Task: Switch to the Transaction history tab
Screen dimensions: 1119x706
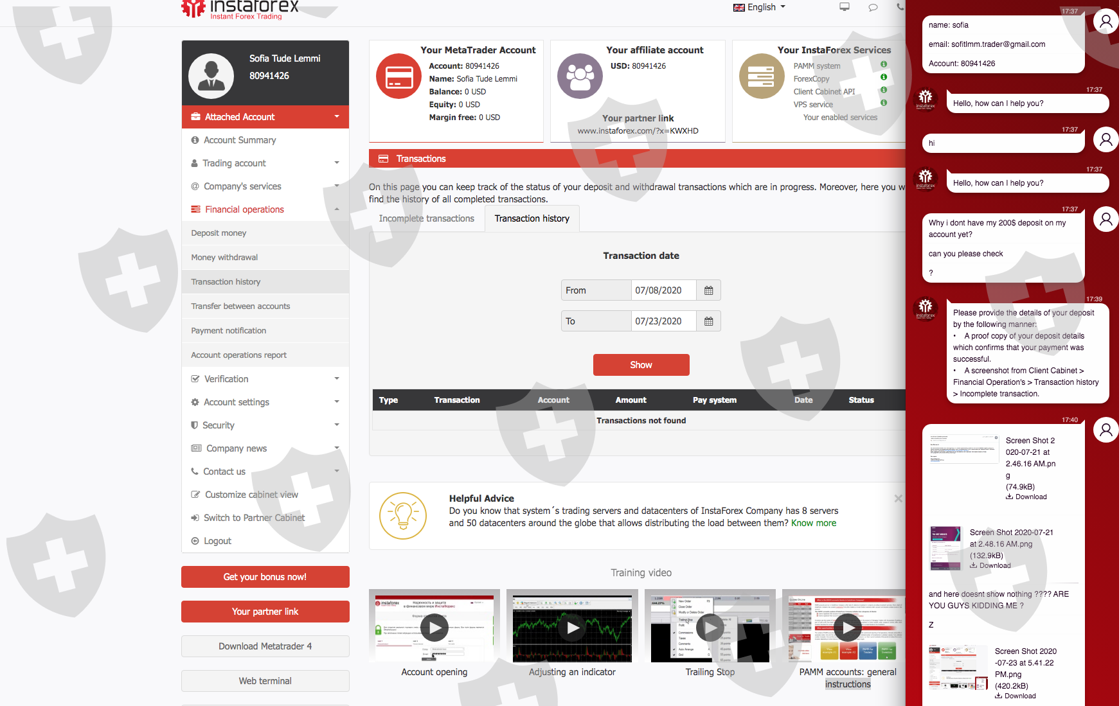Action: coord(532,218)
